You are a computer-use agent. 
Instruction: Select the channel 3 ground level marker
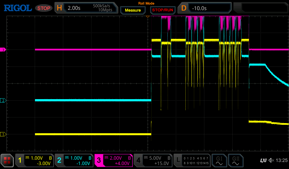3,50
